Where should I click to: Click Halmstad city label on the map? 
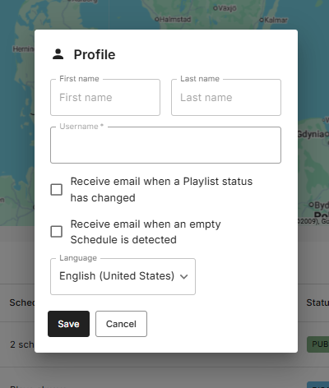click(173, 20)
